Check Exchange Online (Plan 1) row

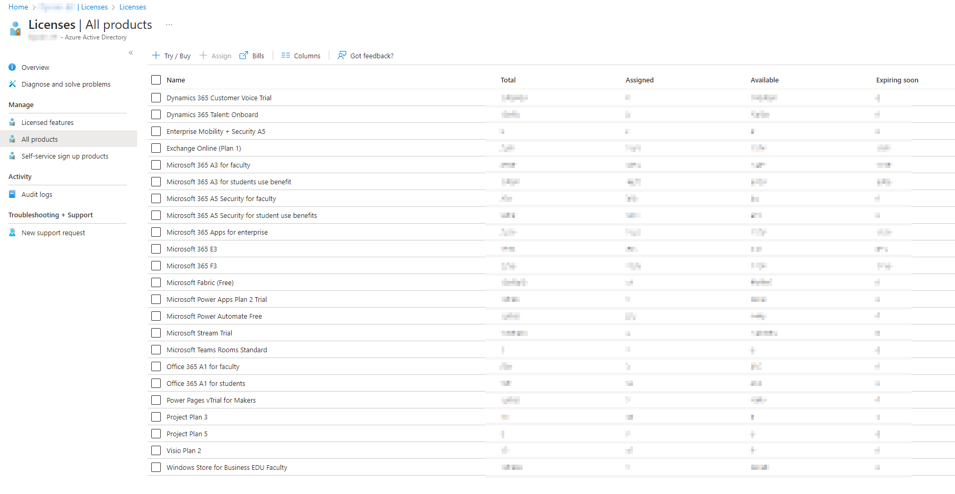(156, 148)
